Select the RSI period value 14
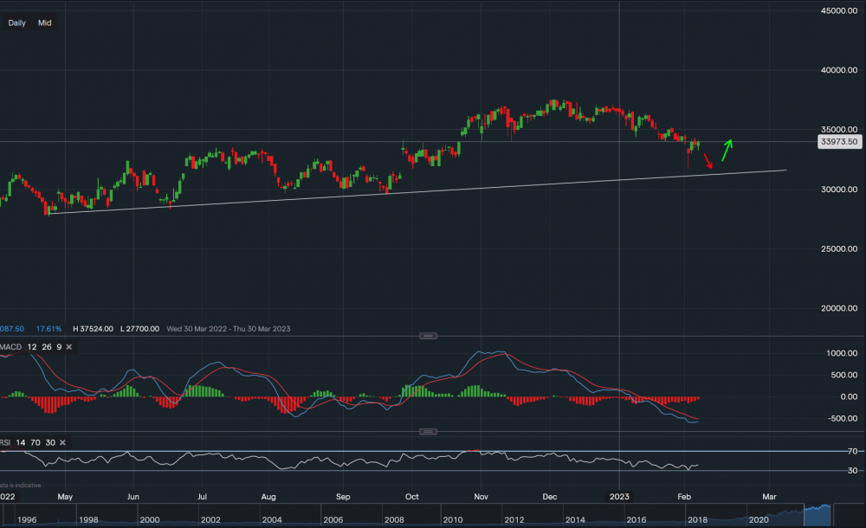This screenshot has height=528, width=866. (21, 442)
